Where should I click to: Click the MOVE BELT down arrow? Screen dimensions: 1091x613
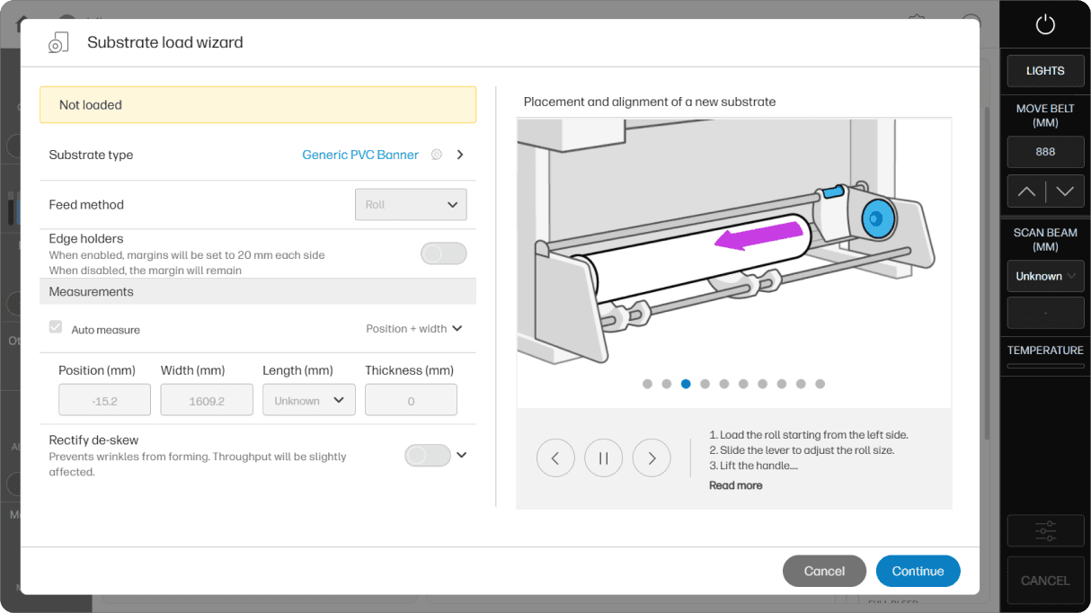[x=1064, y=191]
